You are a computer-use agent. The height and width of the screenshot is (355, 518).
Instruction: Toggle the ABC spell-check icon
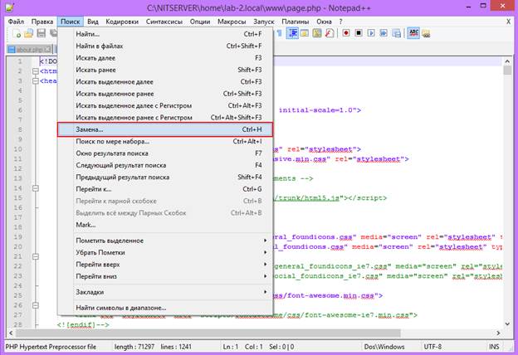click(413, 33)
